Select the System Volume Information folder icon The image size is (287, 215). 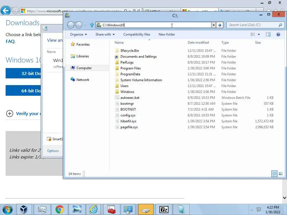[x=117, y=80]
